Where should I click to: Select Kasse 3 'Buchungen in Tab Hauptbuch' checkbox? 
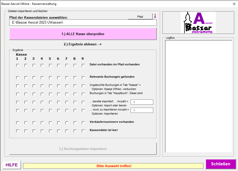tap(34, 94)
